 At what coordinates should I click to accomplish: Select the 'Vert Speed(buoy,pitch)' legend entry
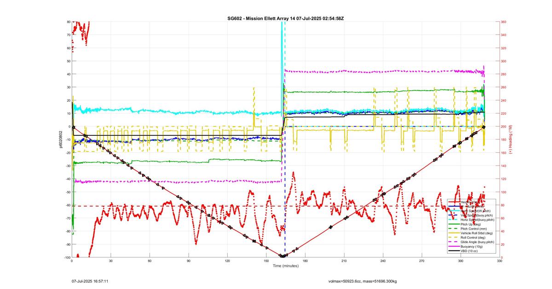477,215
